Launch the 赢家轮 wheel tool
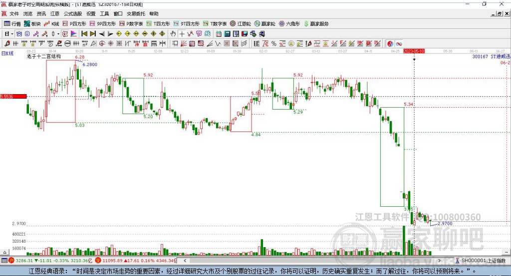511x276 pixels. click(264, 24)
